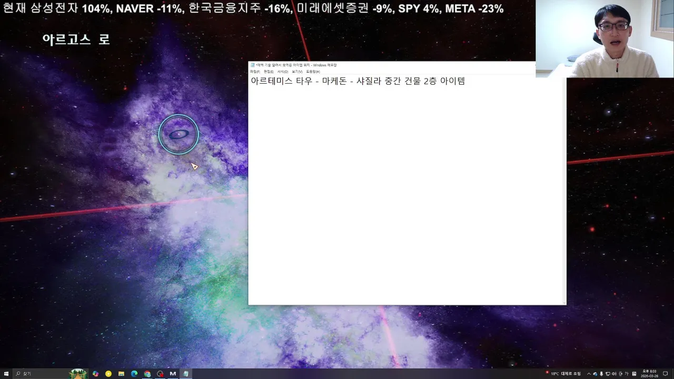Image resolution: width=674 pixels, height=379 pixels.
Task: Click the IME mode pad tray icon
Action: coord(634,374)
